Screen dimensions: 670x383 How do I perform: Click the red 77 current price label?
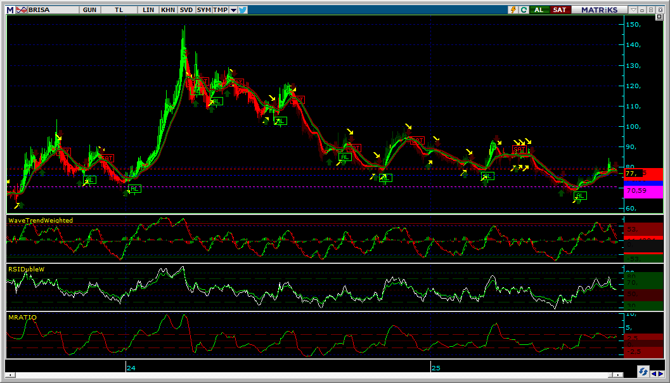[x=643, y=174]
